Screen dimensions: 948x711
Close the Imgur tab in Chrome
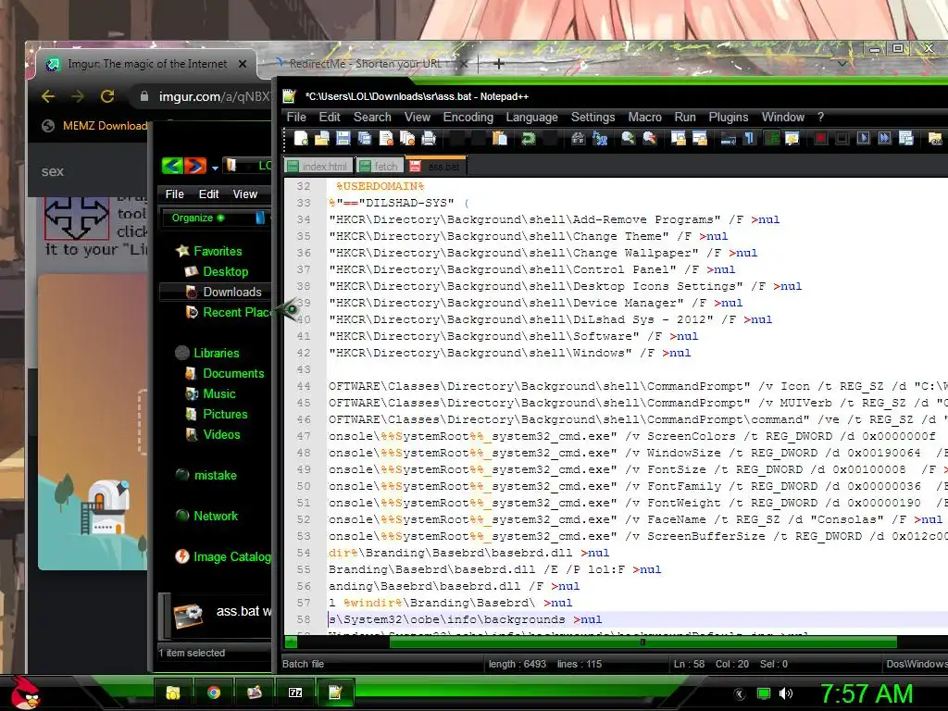click(x=243, y=64)
